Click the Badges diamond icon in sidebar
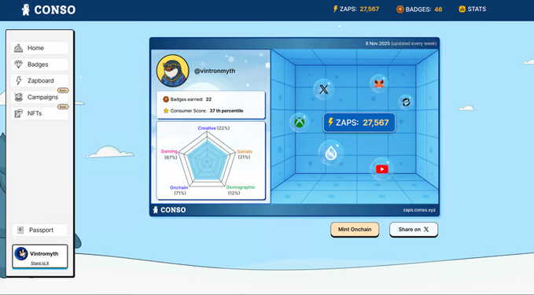The image size is (534, 295). pyautogui.click(x=18, y=65)
